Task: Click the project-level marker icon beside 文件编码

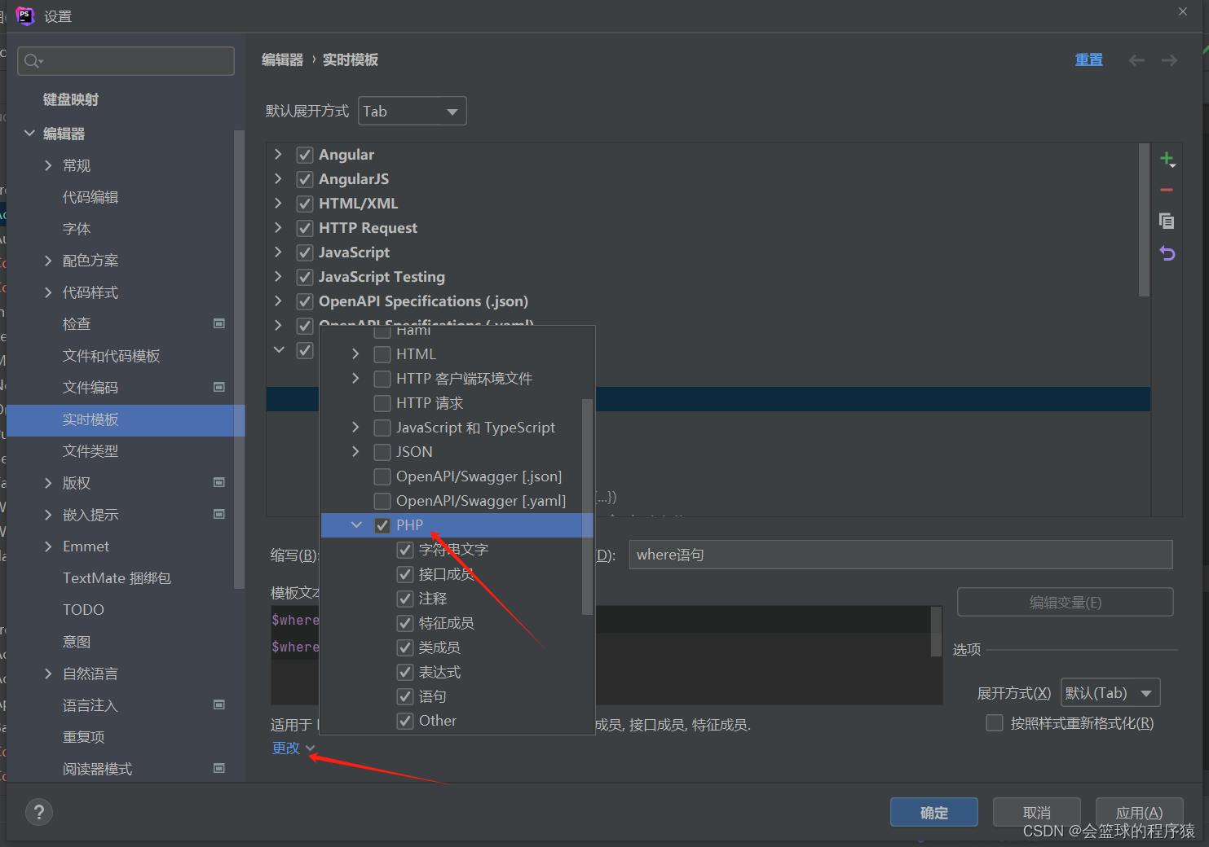Action: tap(219, 387)
